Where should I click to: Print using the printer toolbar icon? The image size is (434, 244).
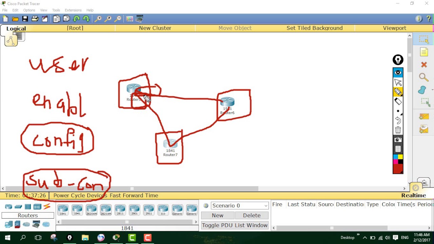(x=35, y=19)
